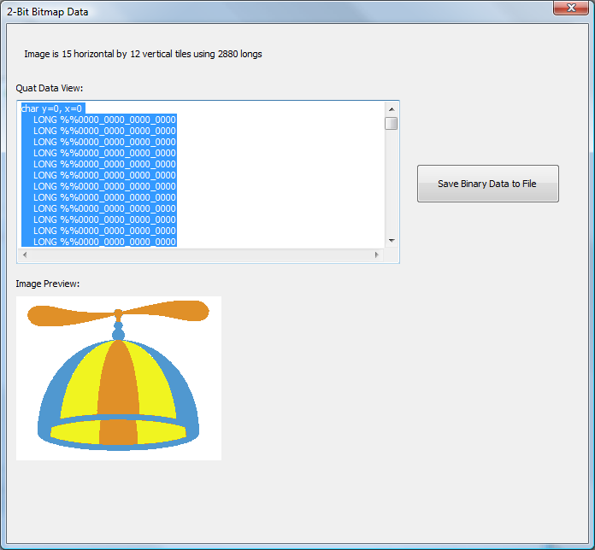Image resolution: width=595 pixels, height=550 pixels.
Task: Click the horizontal scroll left arrow
Action: [x=25, y=255]
